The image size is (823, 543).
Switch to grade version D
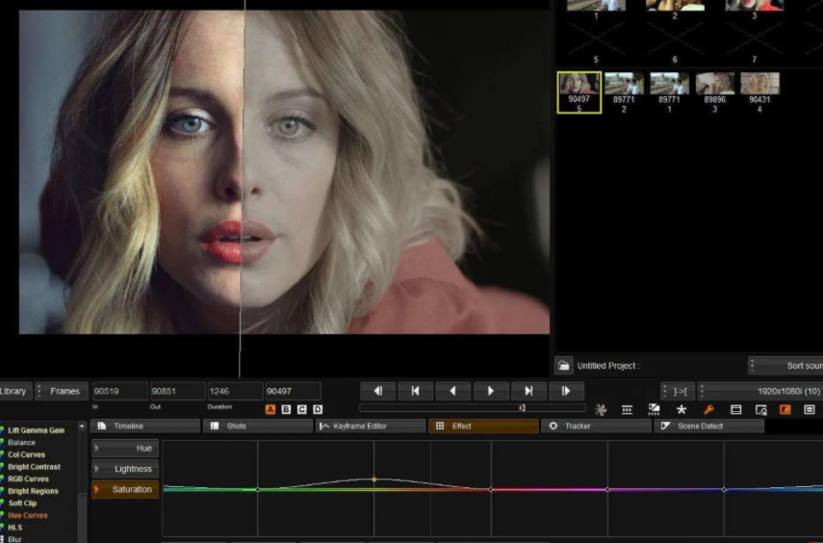pos(318,409)
